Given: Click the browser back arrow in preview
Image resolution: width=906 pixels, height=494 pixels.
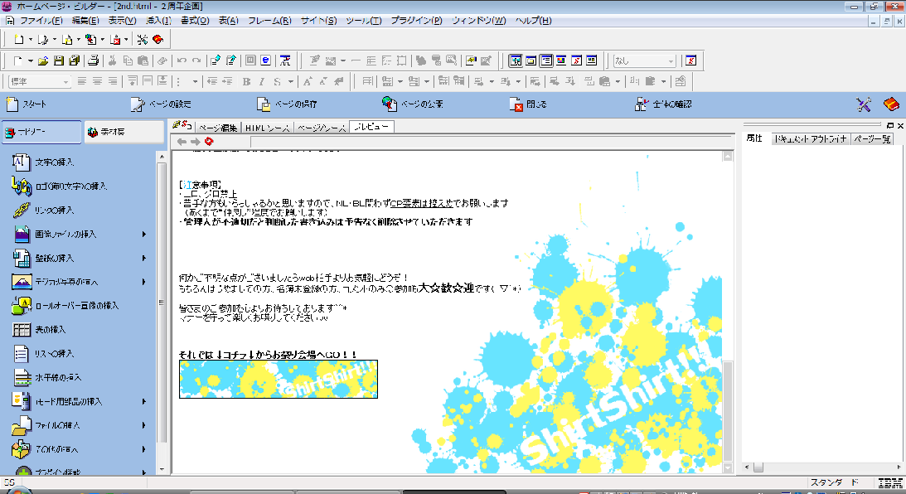Looking at the screenshot, I should (x=182, y=142).
